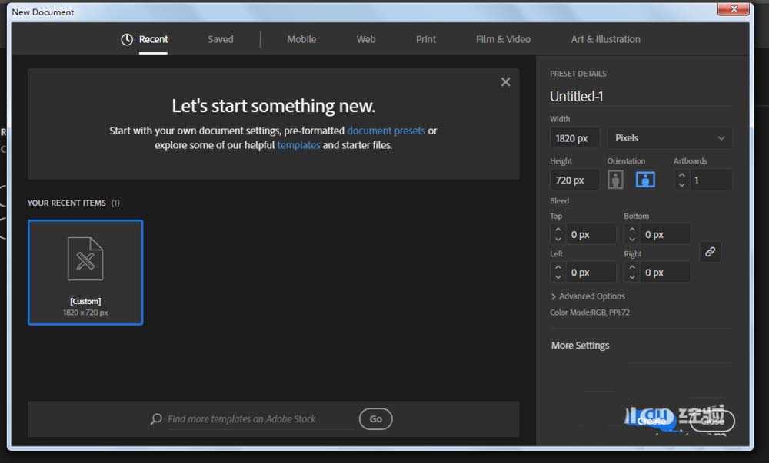Open the Print presets tab

pyautogui.click(x=426, y=39)
